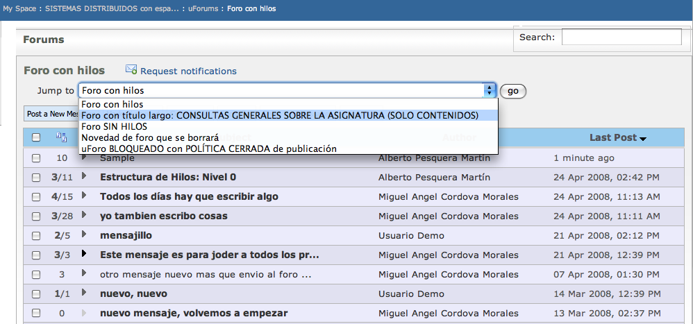
Task: Expand the 'Este mensaje es para joder' thread
Action: pyautogui.click(x=85, y=254)
